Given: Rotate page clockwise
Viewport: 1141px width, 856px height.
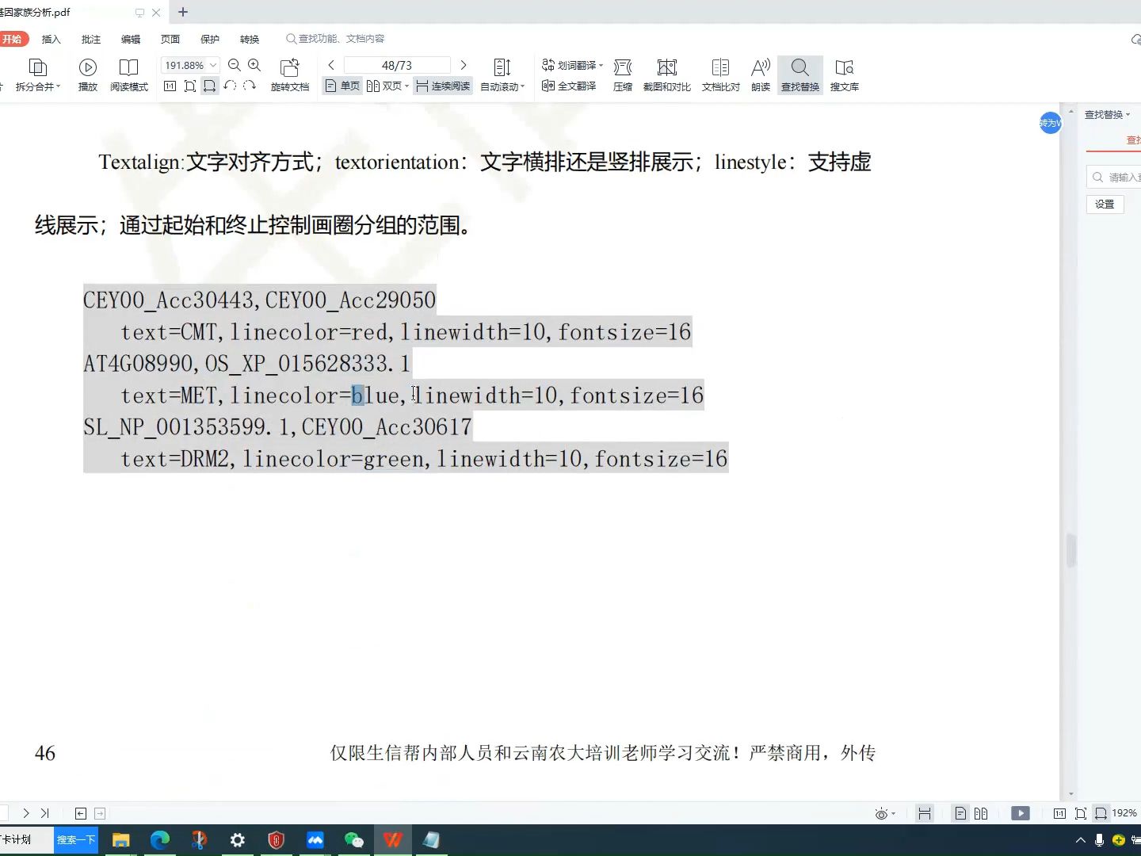Looking at the screenshot, I should click(250, 86).
